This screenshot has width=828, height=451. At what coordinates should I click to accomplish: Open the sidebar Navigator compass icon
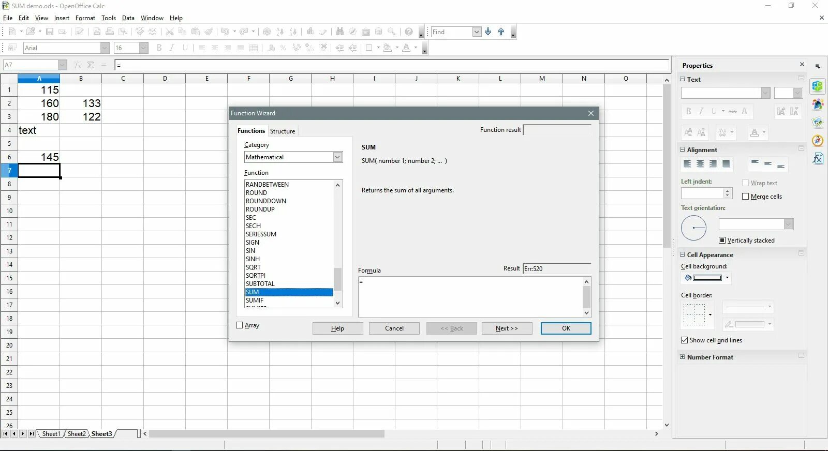click(x=817, y=141)
